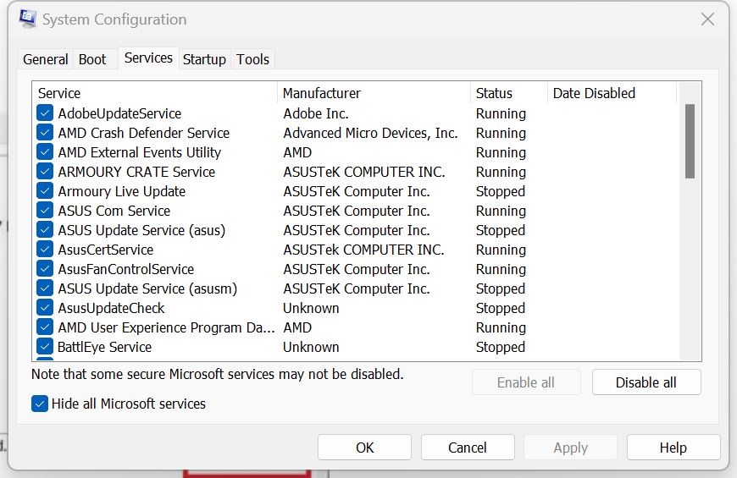737x478 pixels.
Task: Click Unknown manufacturer for AsusUpdateCheck
Action: (x=311, y=308)
